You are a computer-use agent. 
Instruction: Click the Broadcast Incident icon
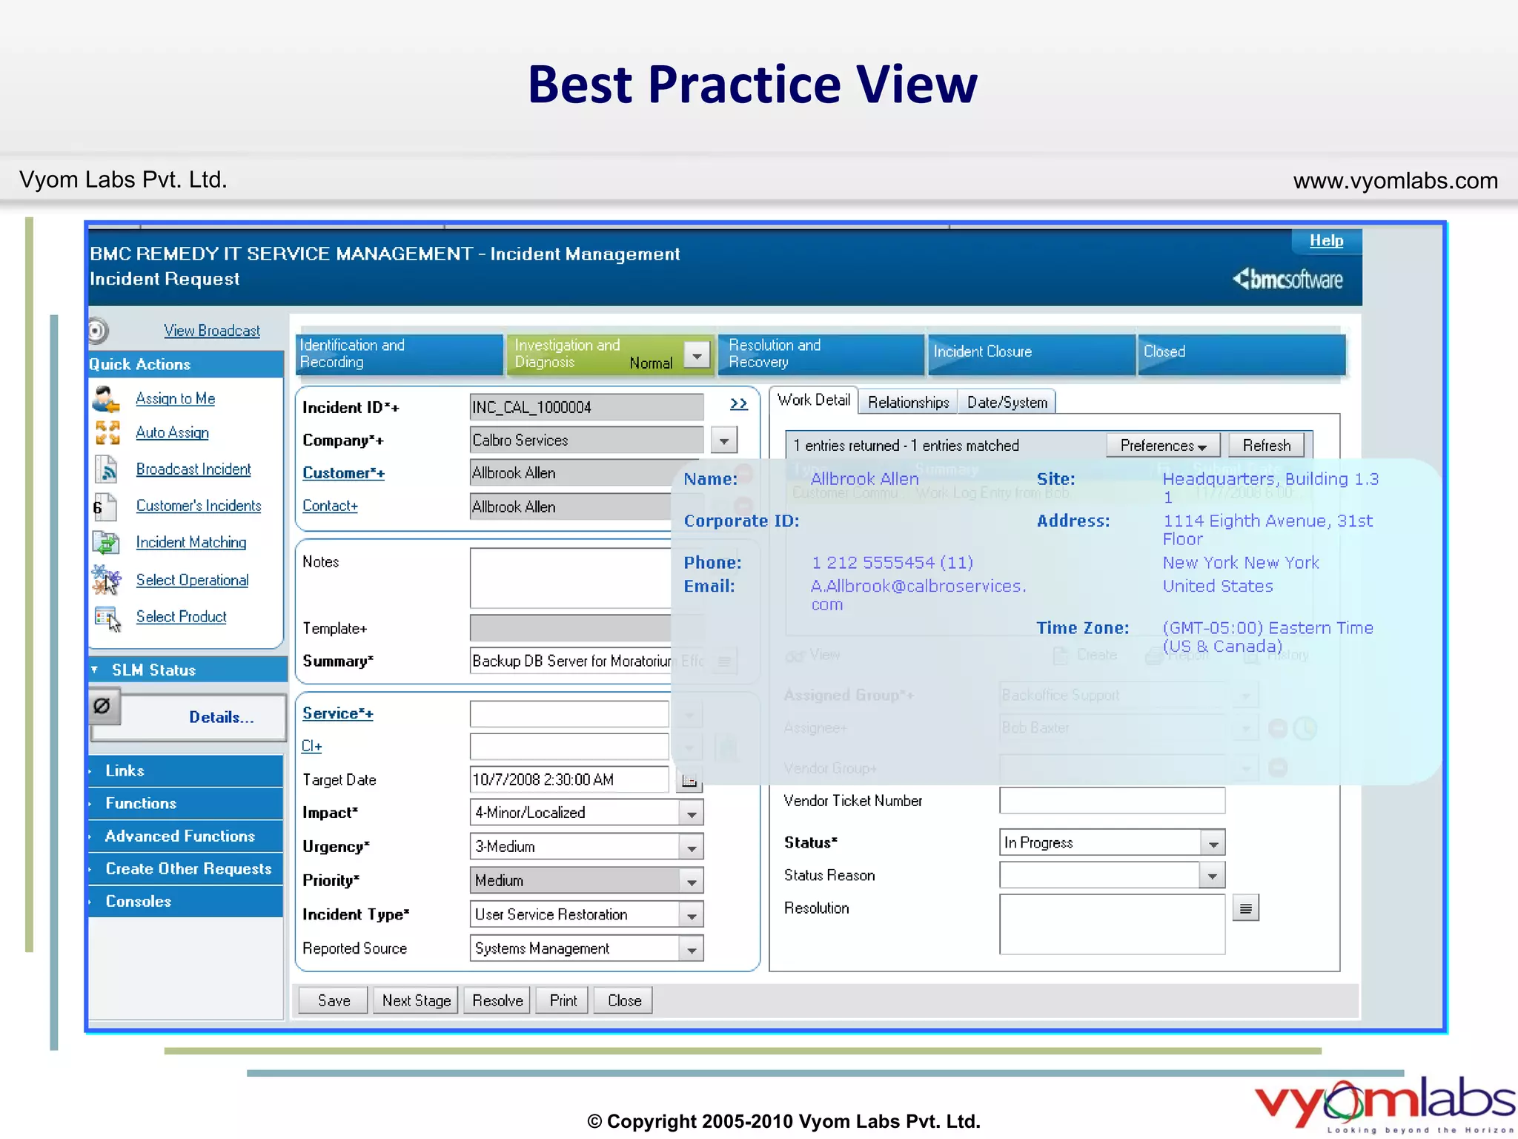coord(107,469)
